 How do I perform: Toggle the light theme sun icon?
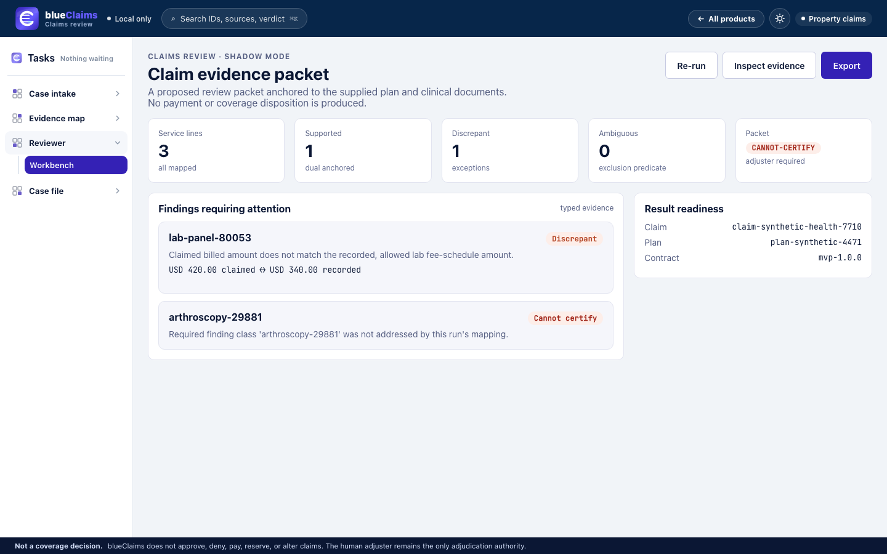[x=780, y=18]
